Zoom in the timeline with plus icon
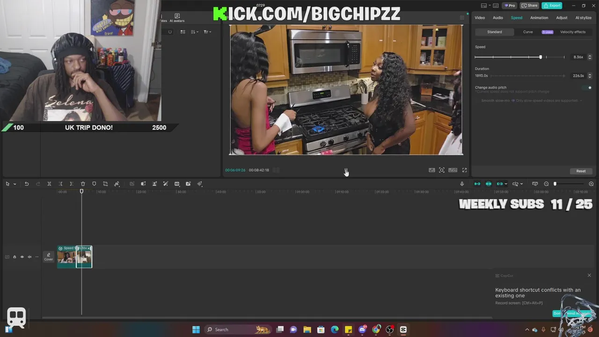Image resolution: width=599 pixels, height=337 pixels. click(x=591, y=184)
